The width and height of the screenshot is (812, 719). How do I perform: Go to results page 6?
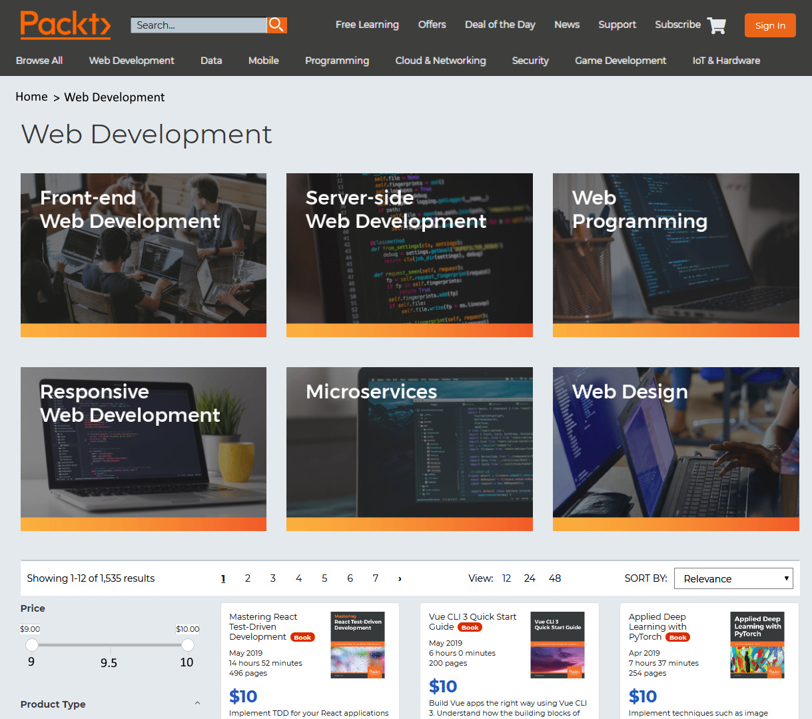point(350,578)
